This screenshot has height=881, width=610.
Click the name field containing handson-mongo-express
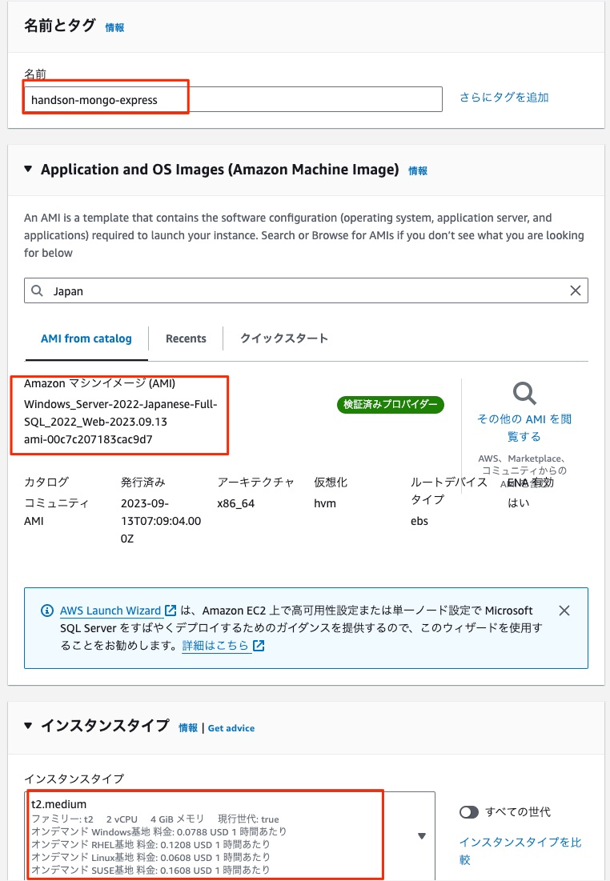click(x=233, y=99)
